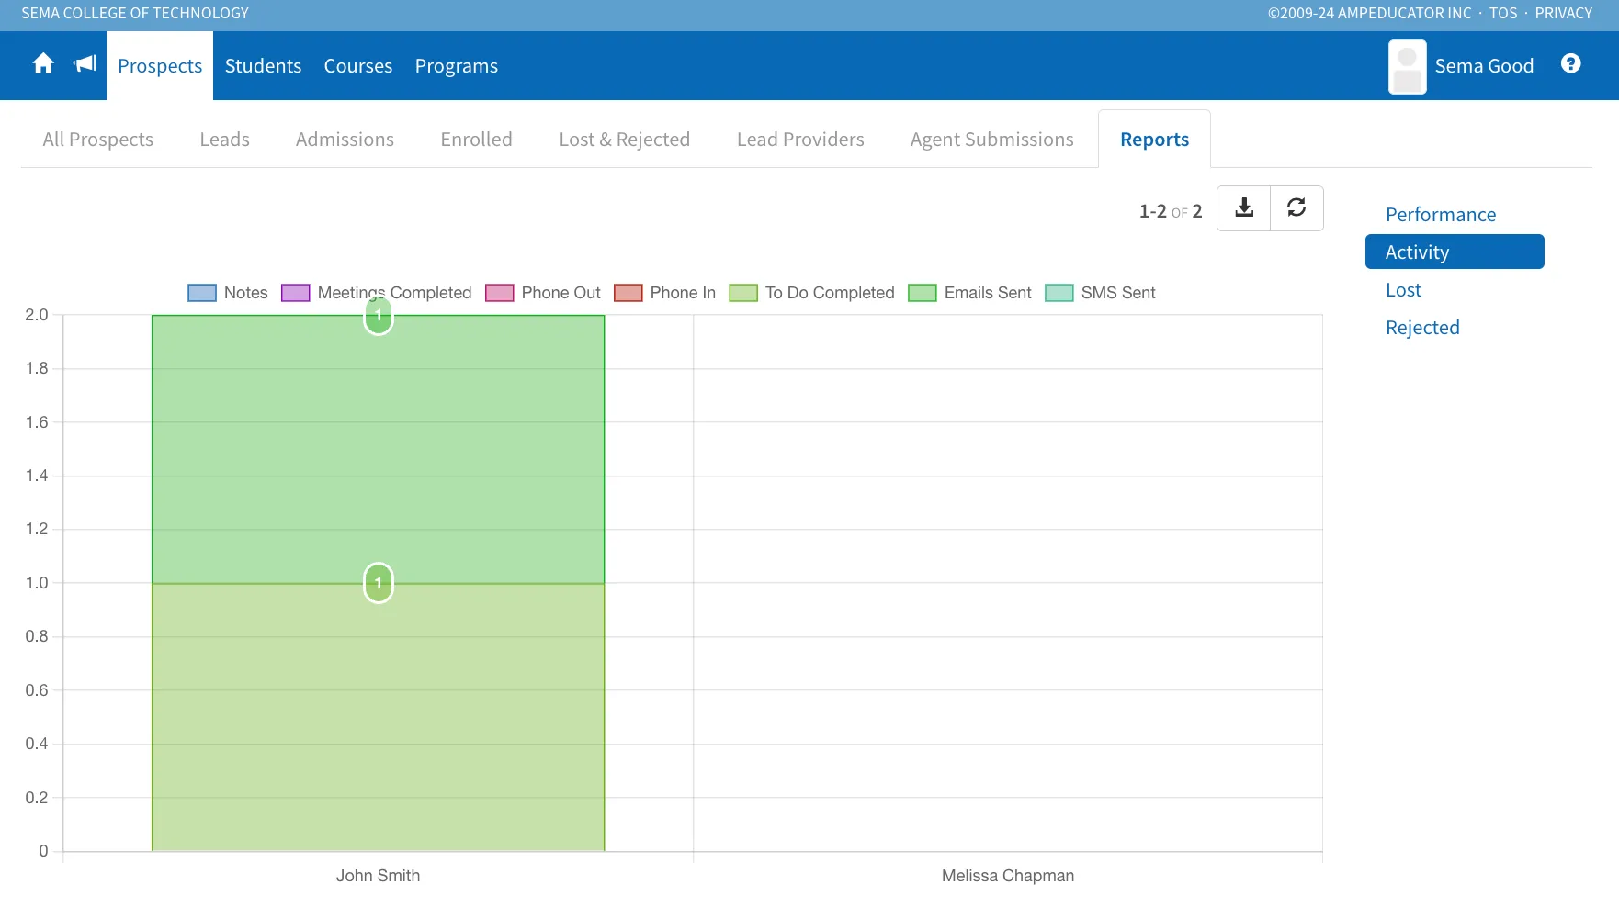
Task: Select the Performance report link
Action: 1441,215
